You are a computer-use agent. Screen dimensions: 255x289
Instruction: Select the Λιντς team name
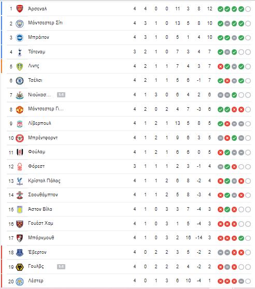click(34, 66)
